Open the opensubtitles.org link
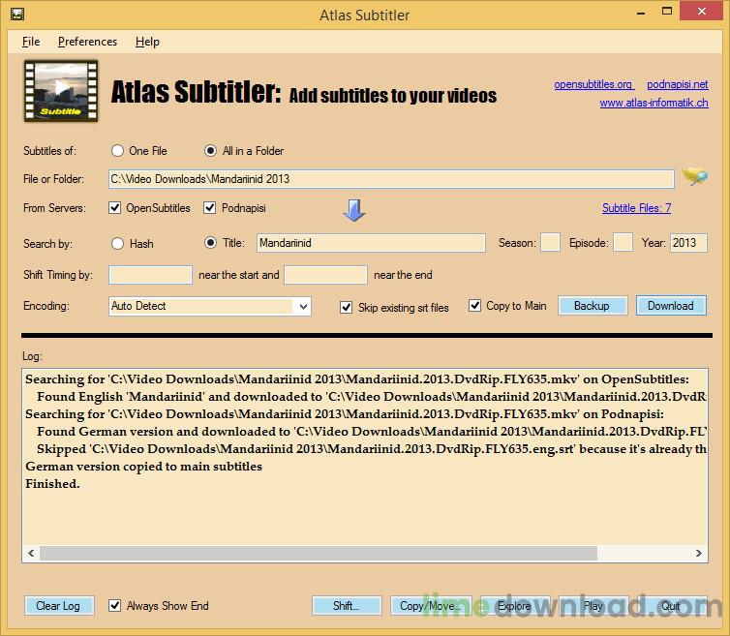This screenshot has height=636, width=730. click(593, 85)
